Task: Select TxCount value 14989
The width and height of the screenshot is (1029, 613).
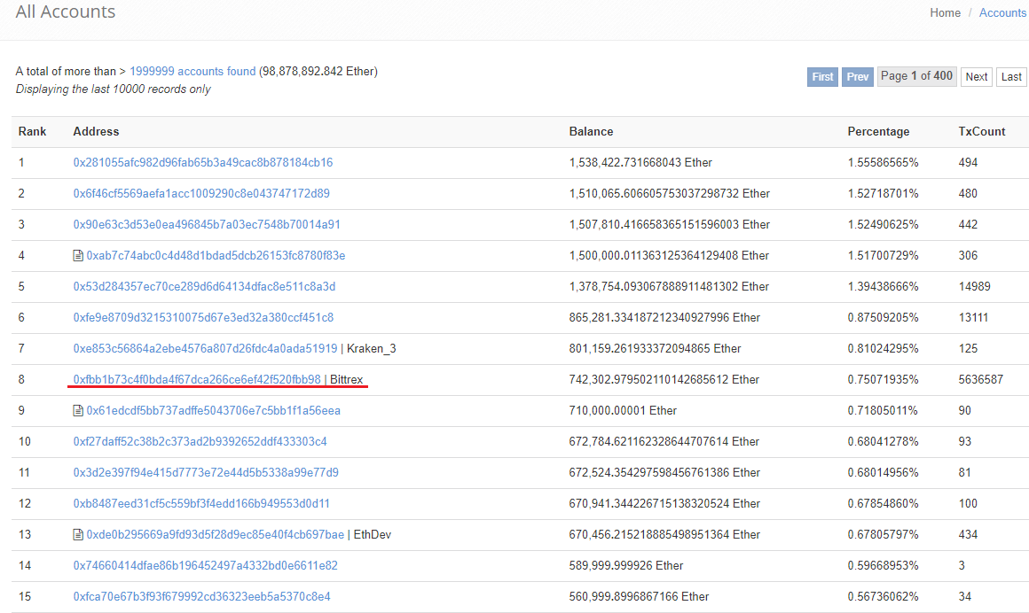Action: 975,286
